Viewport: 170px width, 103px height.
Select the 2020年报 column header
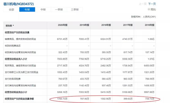[x=63, y=25]
